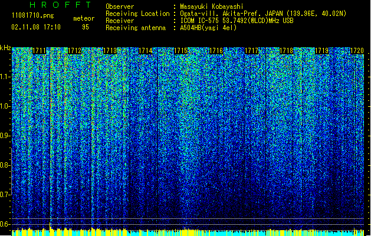
Task: Click the 0.6 frequency axis label
Action: pos(5,224)
